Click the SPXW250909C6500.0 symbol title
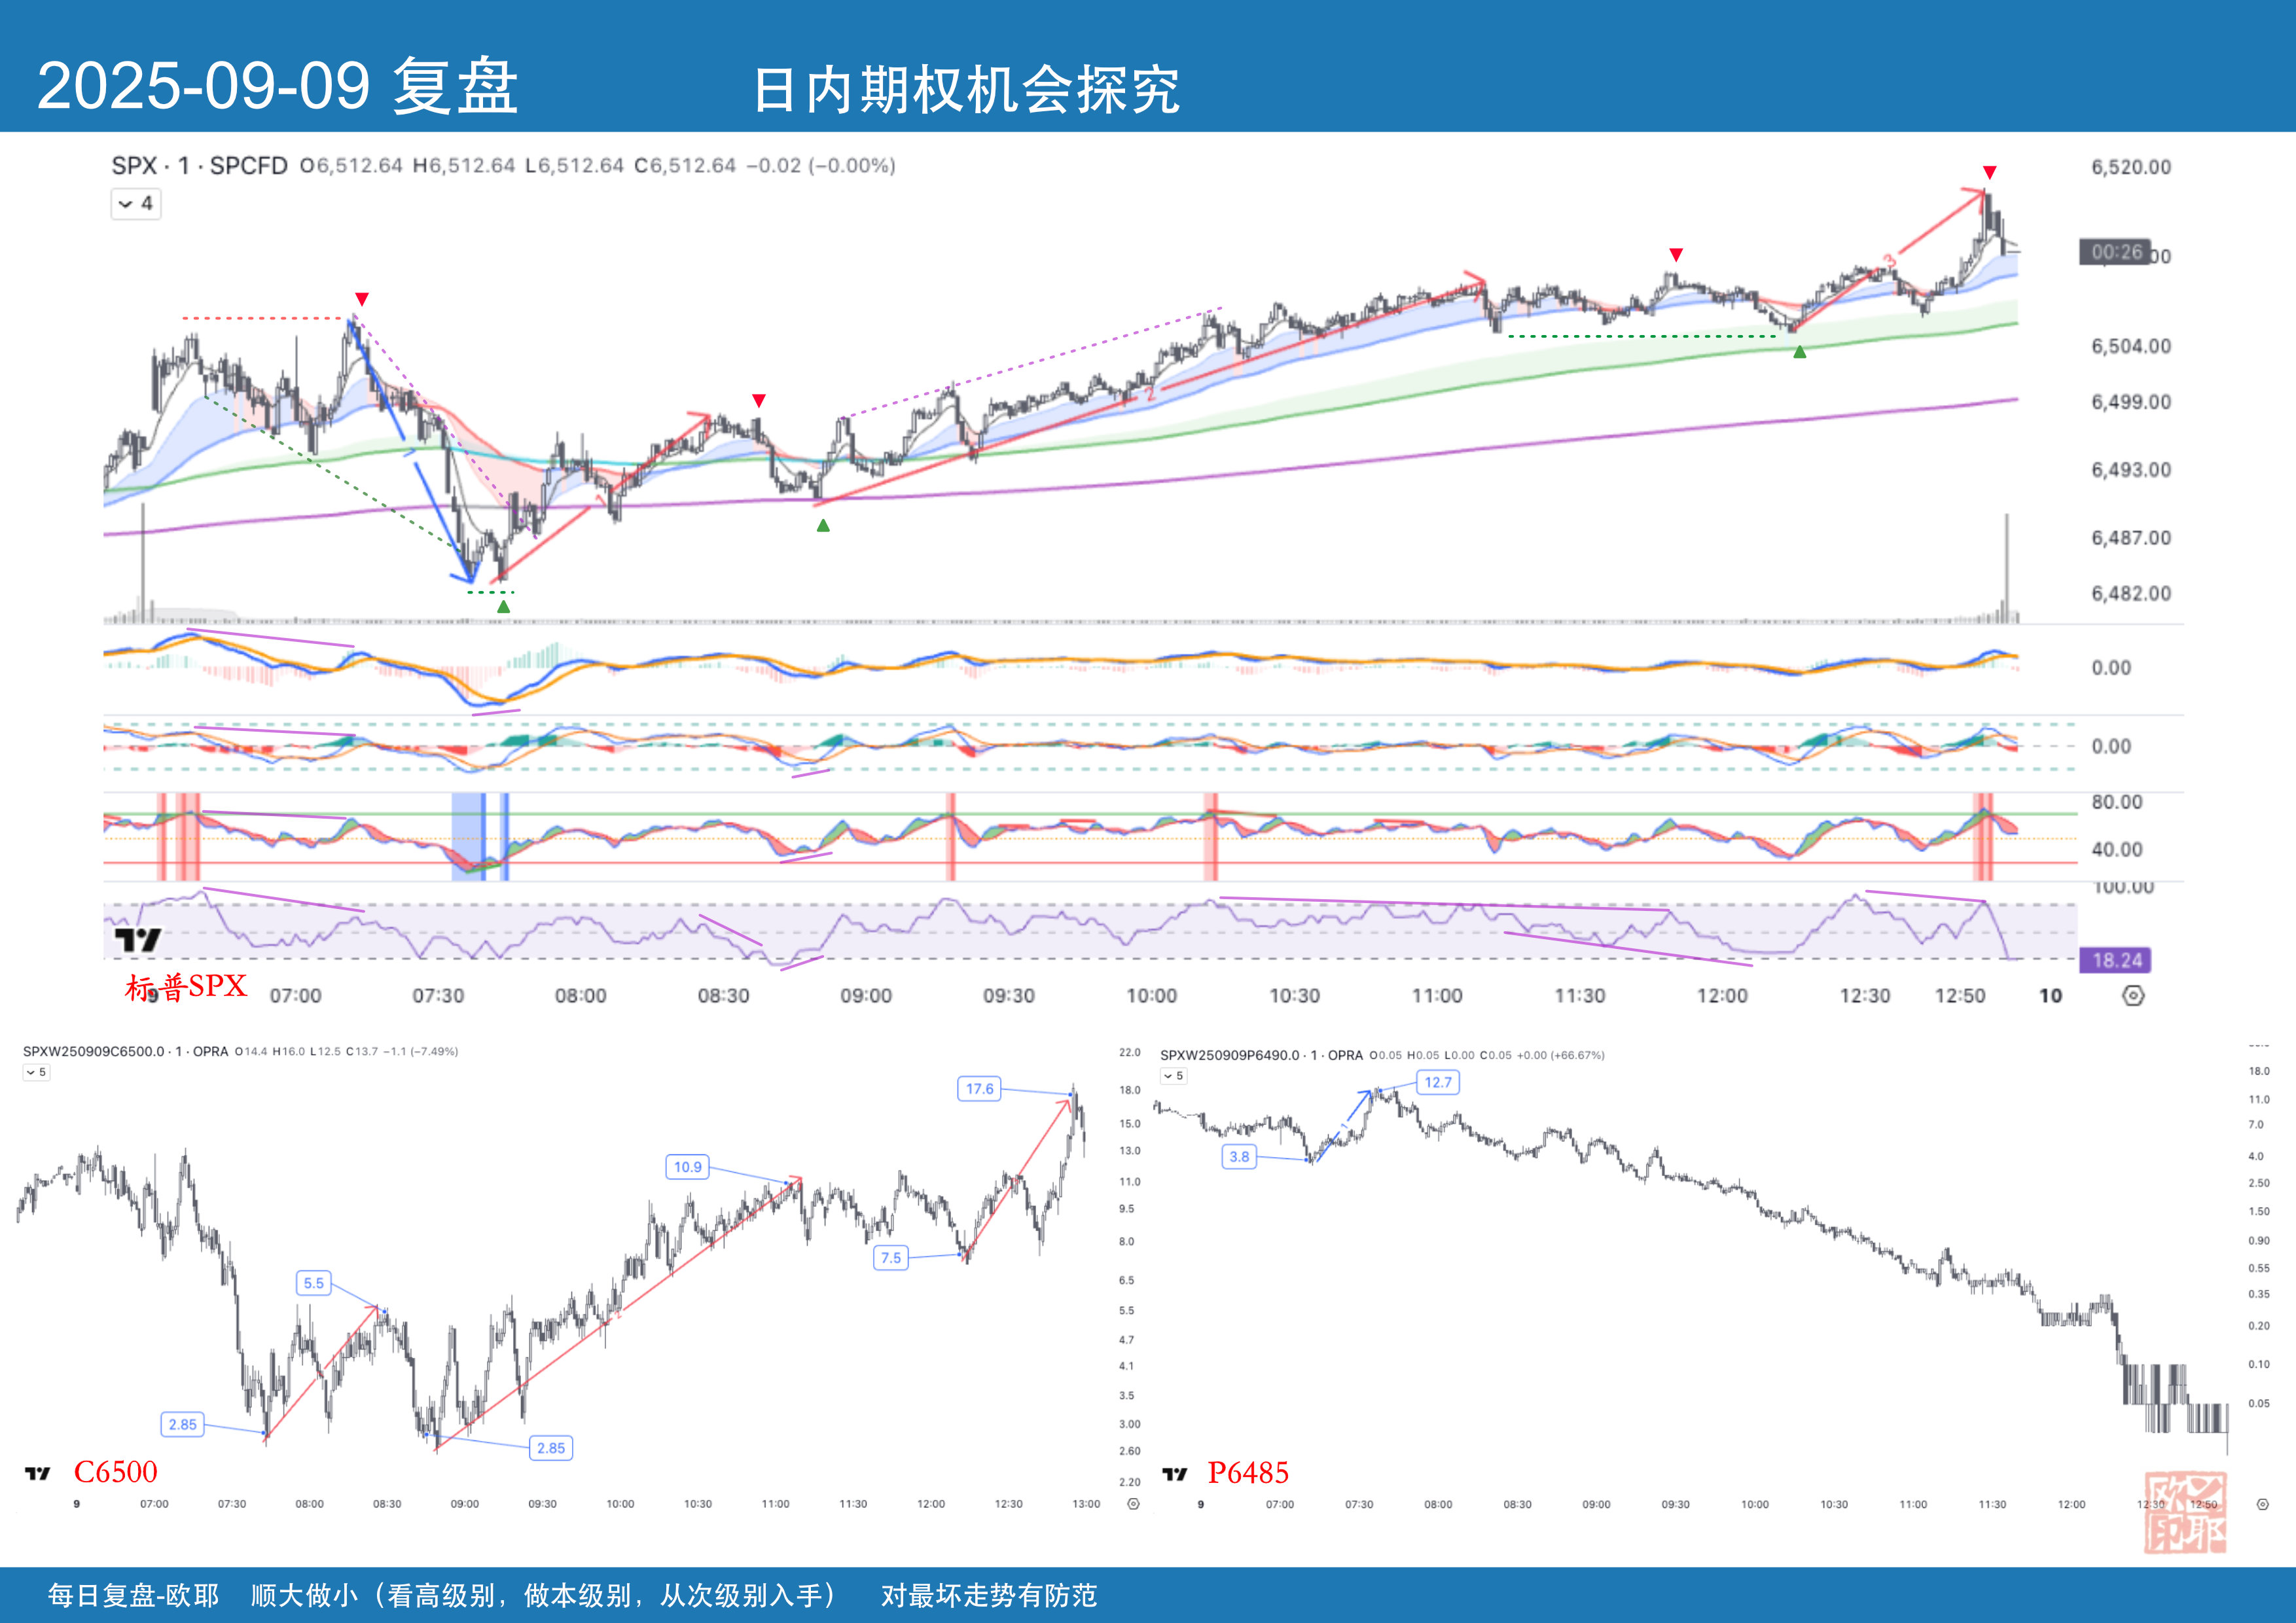 (93, 1051)
